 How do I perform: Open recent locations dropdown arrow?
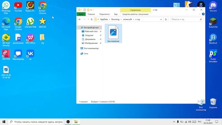pyautogui.click(x=88, y=19)
